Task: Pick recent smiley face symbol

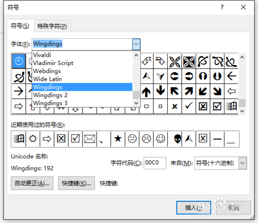Action: pos(160,139)
